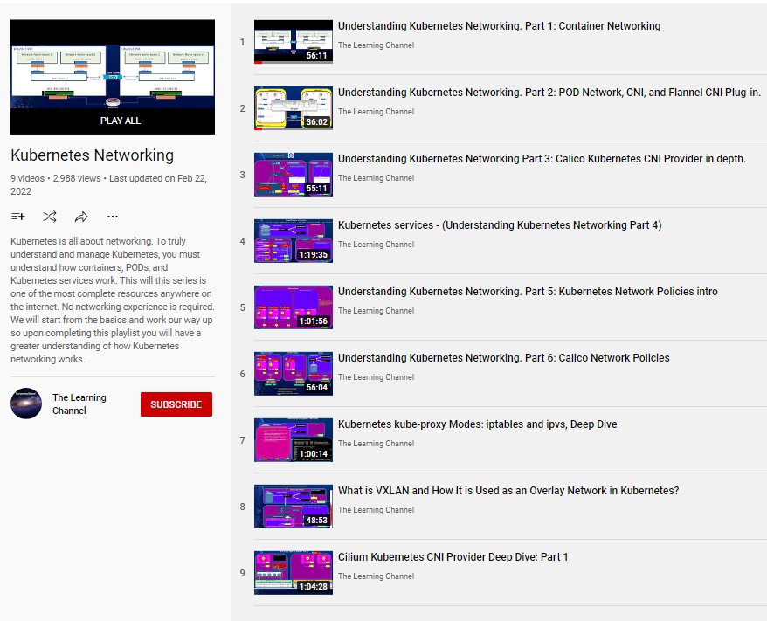The height and width of the screenshot is (621, 767).
Task: Open The Learning Channel avatar
Action: (x=26, y=404)
